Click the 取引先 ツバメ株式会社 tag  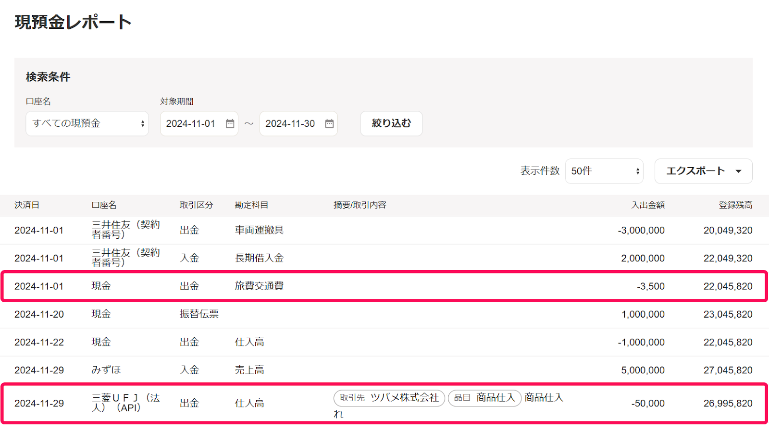pos(389,398)
